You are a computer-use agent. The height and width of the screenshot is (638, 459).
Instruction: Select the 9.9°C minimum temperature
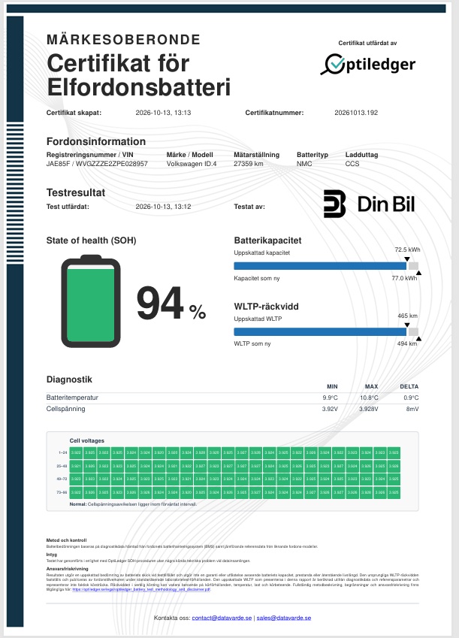(330, 398)
